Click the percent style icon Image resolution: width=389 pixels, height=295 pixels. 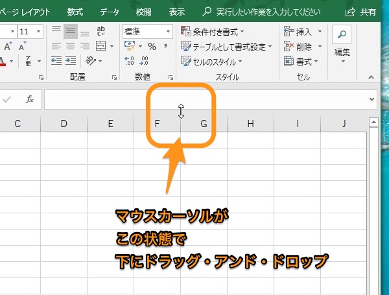152,47
